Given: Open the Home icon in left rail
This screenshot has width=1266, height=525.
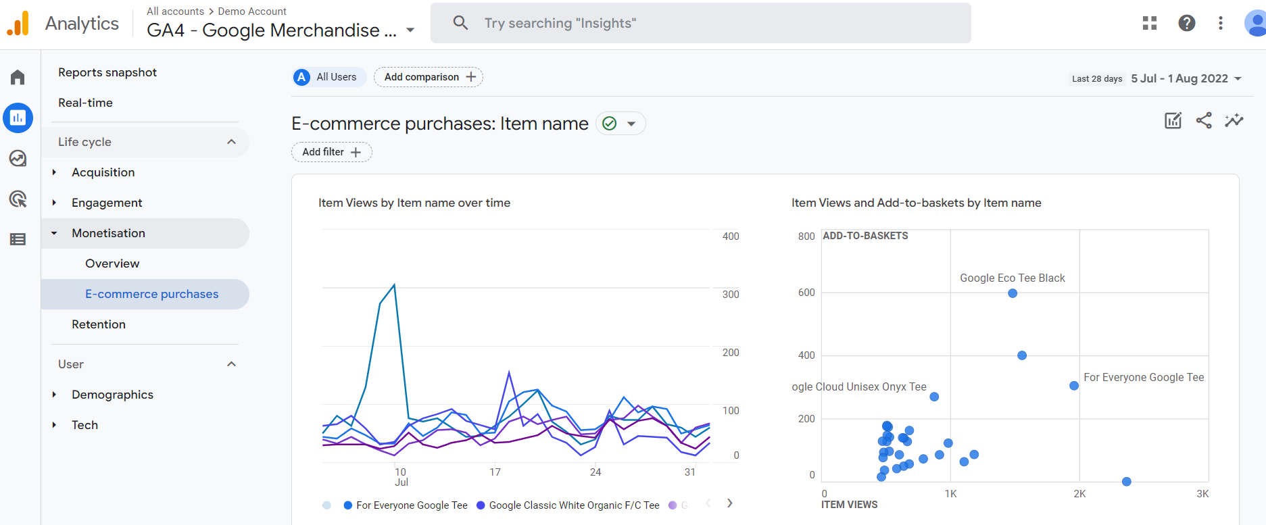Looking at the screenshot, I should (18, 77).
